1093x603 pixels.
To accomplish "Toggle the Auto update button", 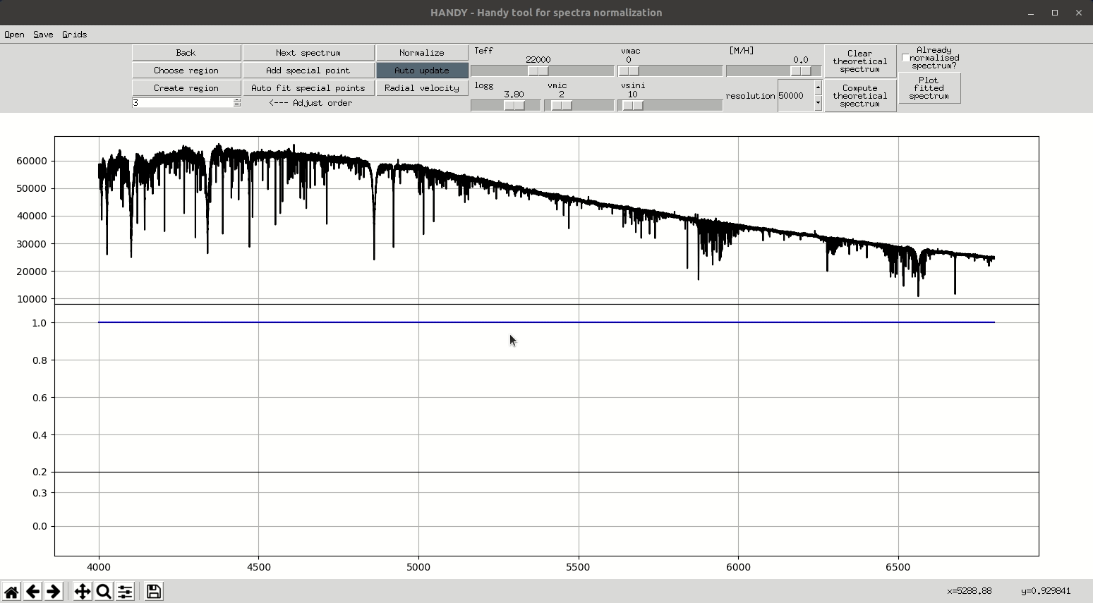I will 422,71.
